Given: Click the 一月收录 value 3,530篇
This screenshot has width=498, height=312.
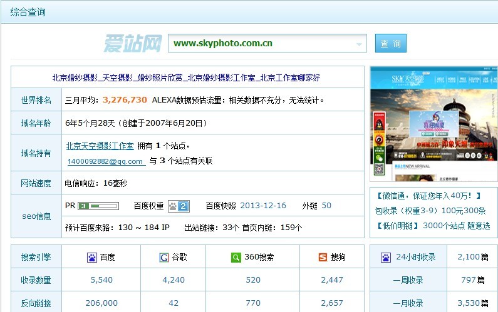Looking at the screenshot, I should 473,303.
